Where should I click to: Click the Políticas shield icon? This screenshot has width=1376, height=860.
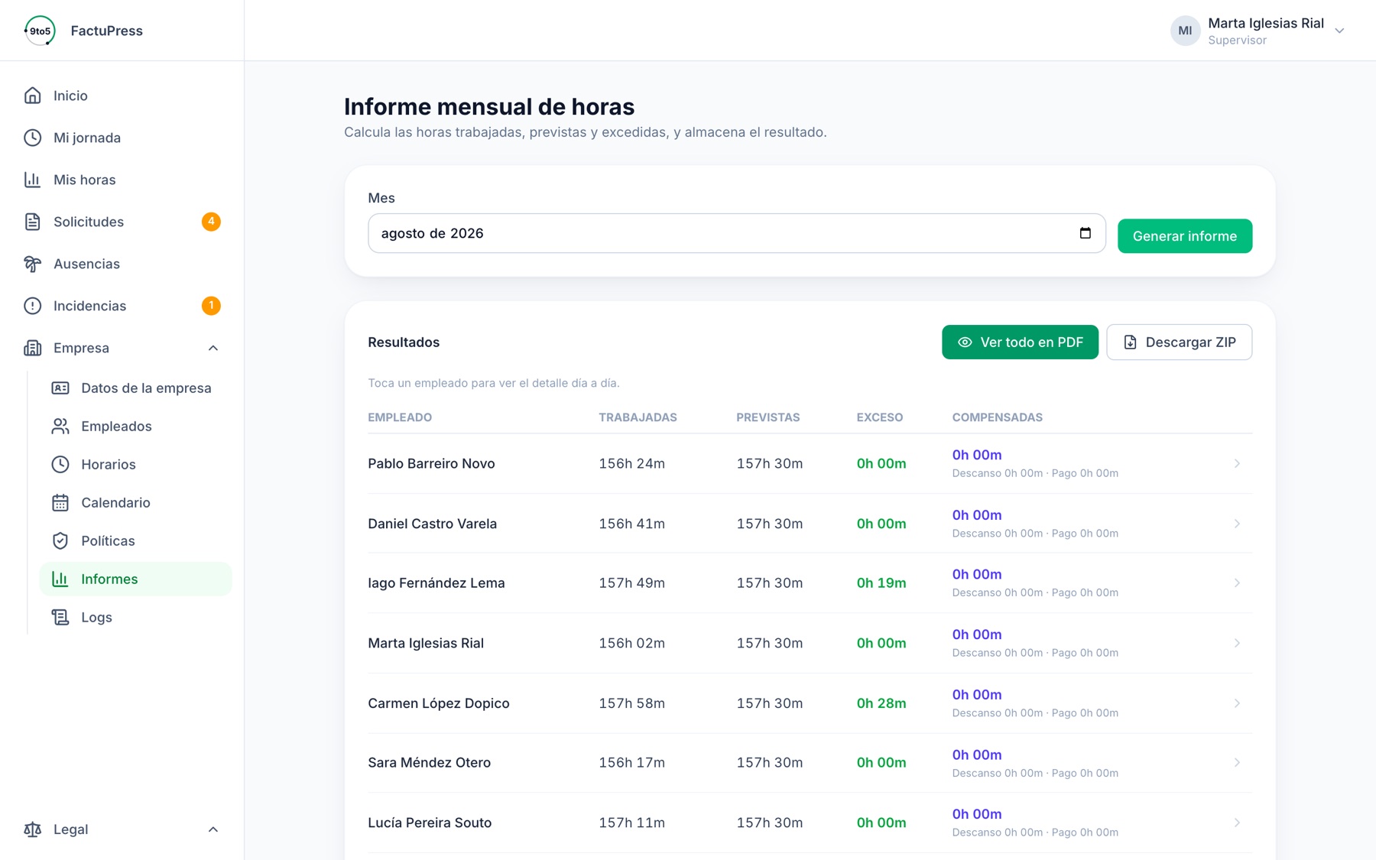[x=60, y=540]
